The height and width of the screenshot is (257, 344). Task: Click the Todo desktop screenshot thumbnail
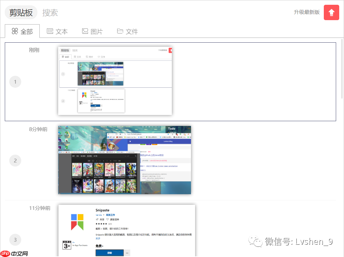pos(125,160)
